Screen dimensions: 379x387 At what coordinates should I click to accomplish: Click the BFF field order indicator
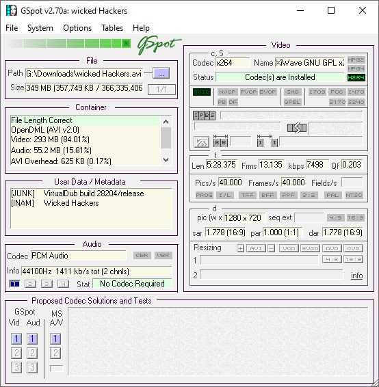tap(267, 195)
